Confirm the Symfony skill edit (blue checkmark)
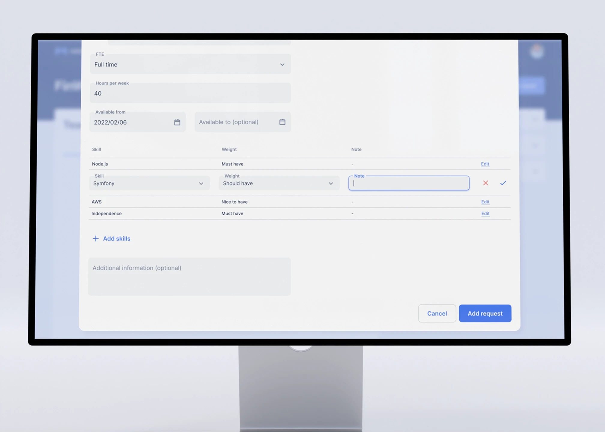Image resolution: width=605 pixels, height=432 pixels. click(503, 183)
